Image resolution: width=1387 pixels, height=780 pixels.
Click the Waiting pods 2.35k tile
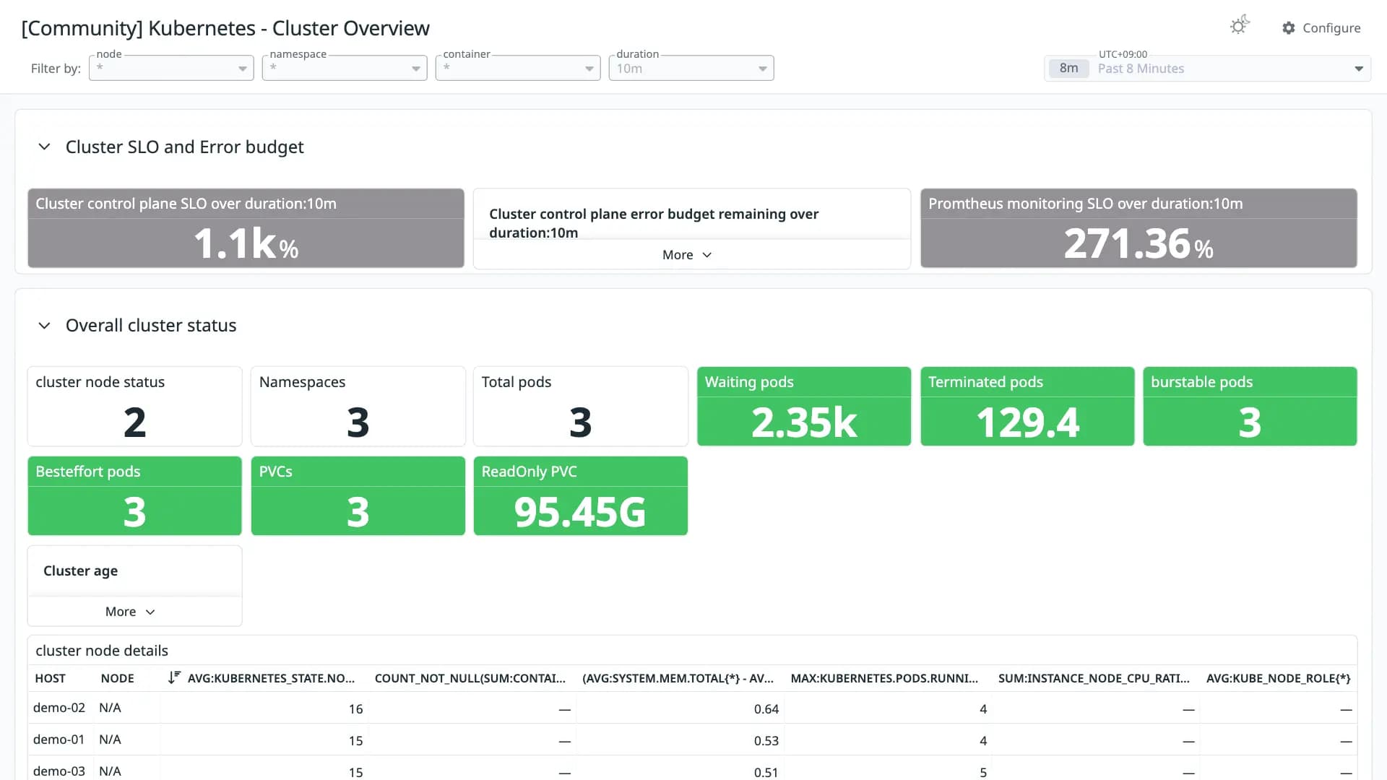[804, 406]
